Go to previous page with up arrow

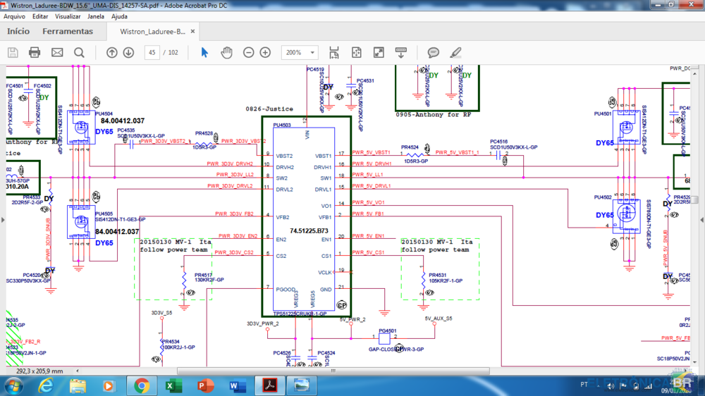(x=112, y=53)
